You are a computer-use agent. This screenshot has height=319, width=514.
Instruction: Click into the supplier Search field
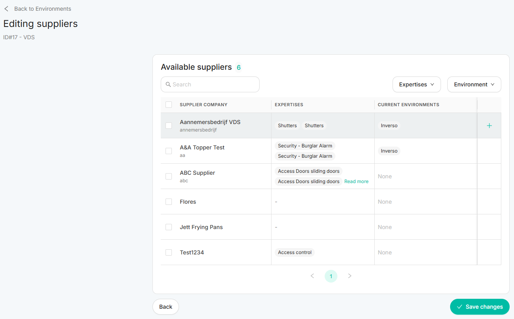pyautogui.click(x=214, y=84)
